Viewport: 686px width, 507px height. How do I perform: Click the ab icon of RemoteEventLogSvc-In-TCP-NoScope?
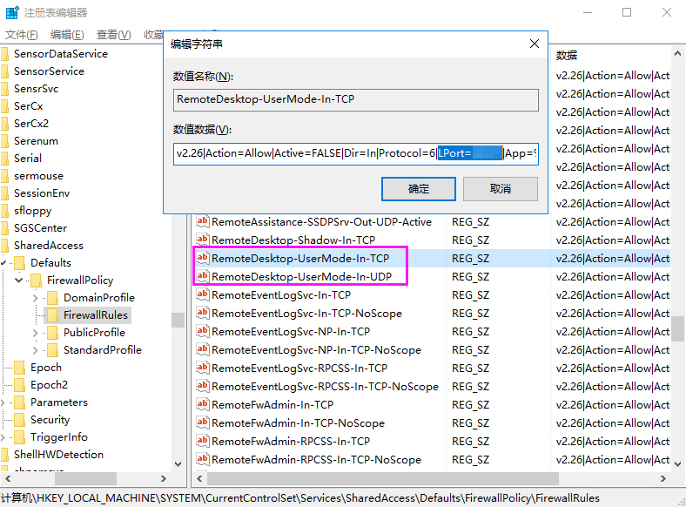pyautogui.click(x=202, y=313)
